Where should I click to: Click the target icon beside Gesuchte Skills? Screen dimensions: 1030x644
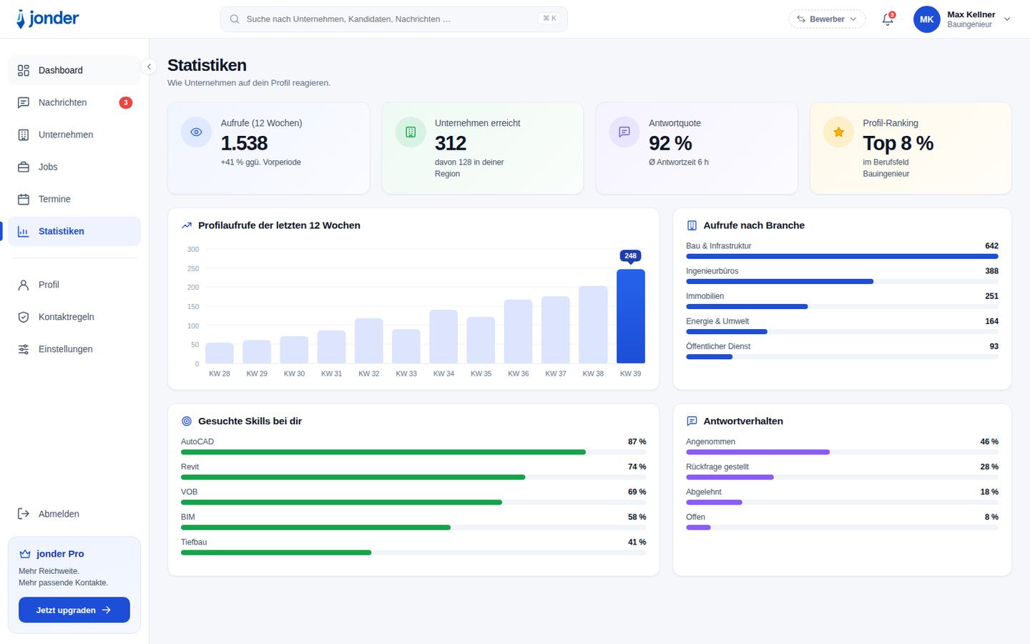tap(187, 421)
